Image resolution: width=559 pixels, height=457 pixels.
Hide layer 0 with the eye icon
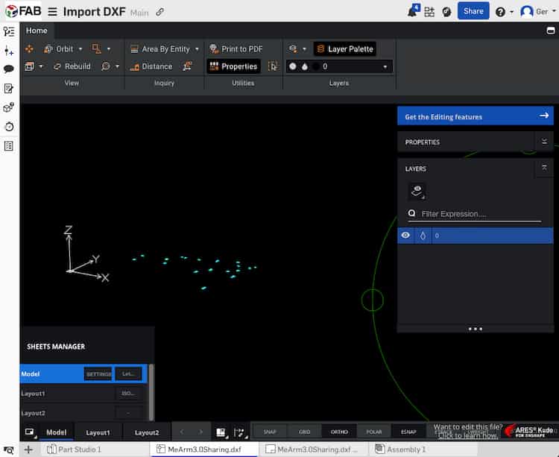[405, 236]
